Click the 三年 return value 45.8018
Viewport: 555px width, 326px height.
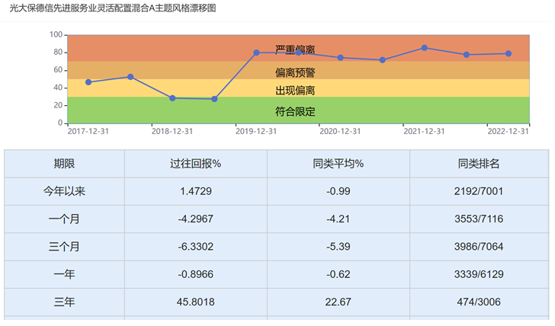(195, 302)
